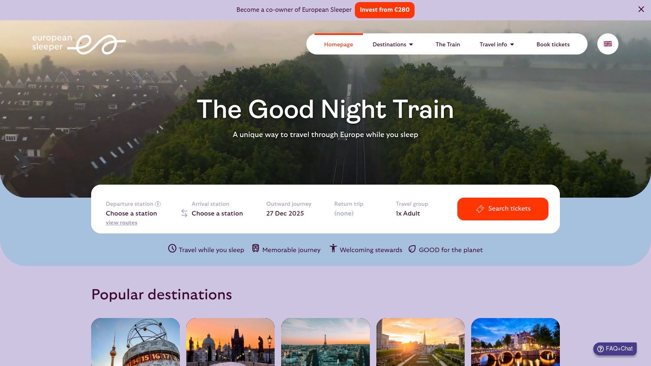
Task: Open the Outward journey date field
Action: pyautogui.click(x=288, y=209)
